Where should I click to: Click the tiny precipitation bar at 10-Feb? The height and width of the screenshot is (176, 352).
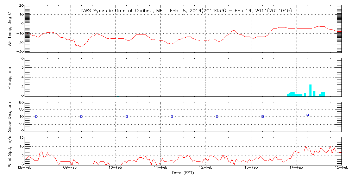pos(118,96)
